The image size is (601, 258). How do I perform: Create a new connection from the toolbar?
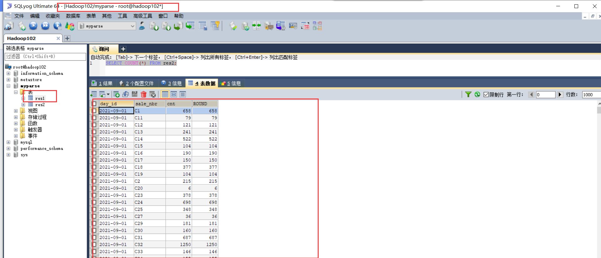[x=9, y=26]
